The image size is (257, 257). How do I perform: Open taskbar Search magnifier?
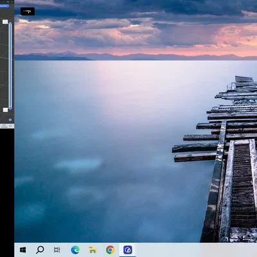click(40, 250)
